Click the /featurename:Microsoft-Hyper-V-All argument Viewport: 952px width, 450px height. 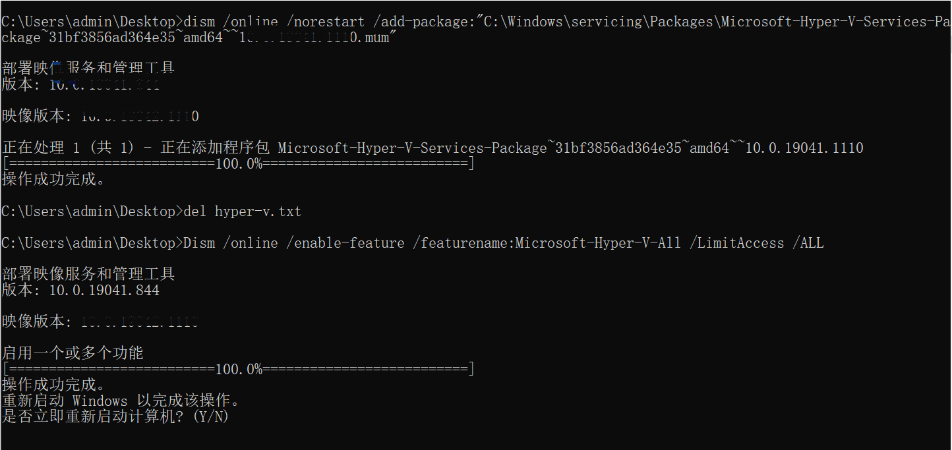tap(547, 243)
